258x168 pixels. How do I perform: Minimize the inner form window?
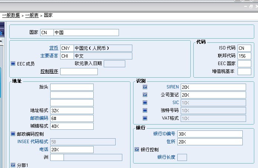pos(245,7)
